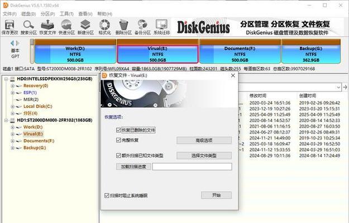Select the Virual(E:) item in the disk tree
The image size is (349, 223).
33,134
